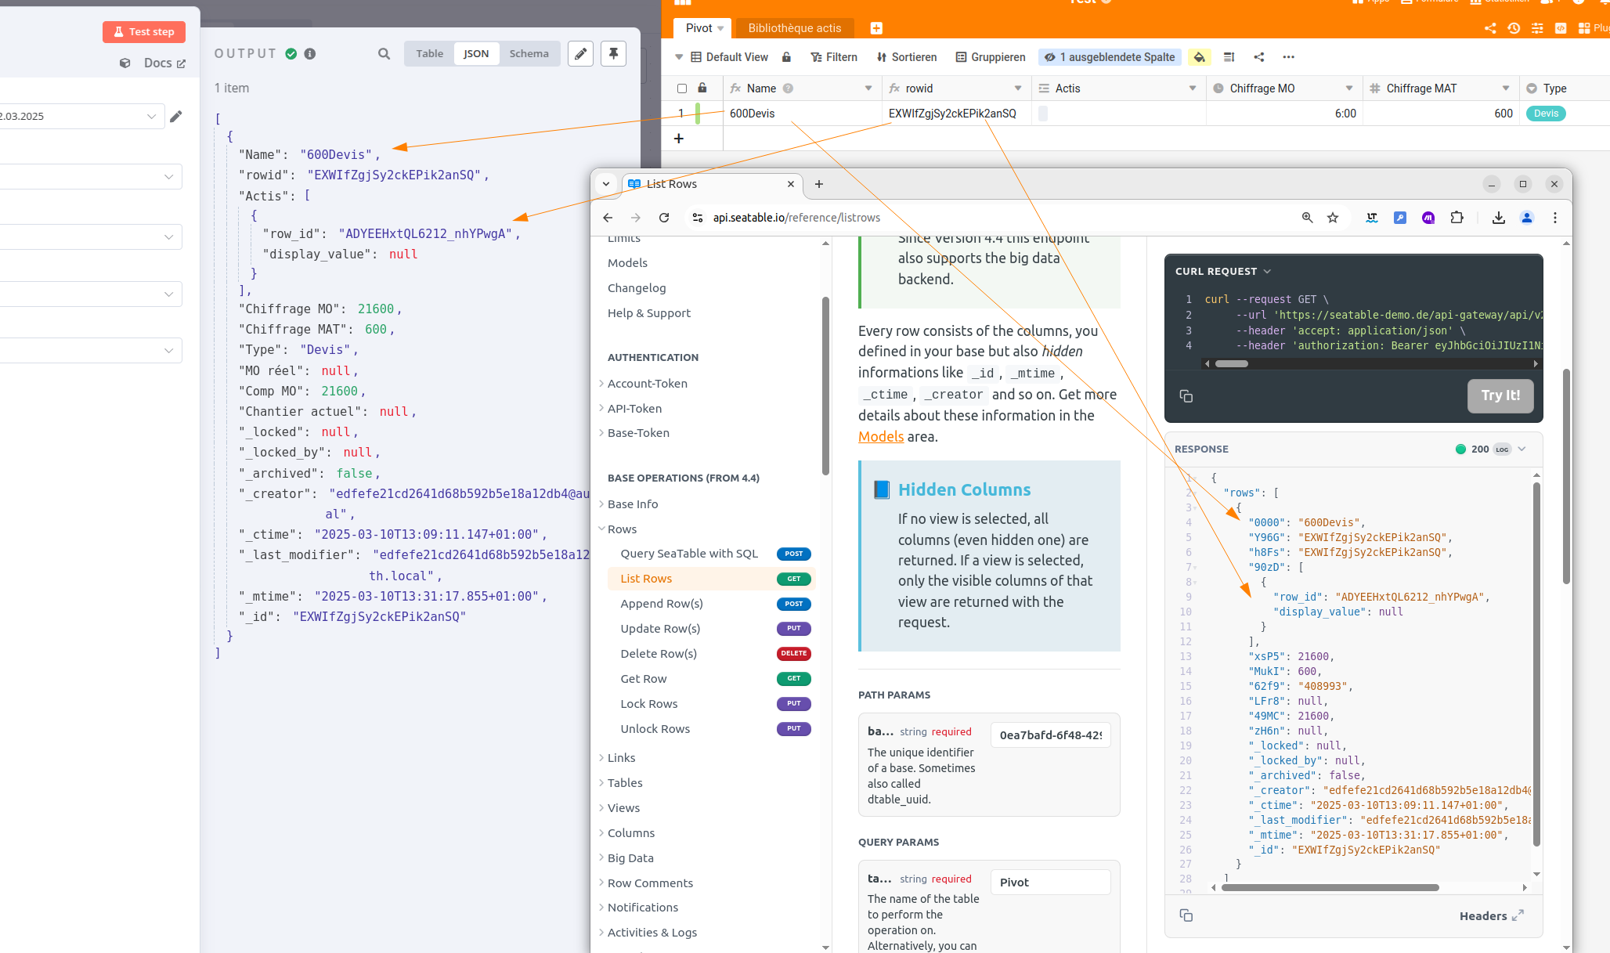Open Chiffrage MAT column dropdown
The image size is (1610, 953).
point(1506,88)
